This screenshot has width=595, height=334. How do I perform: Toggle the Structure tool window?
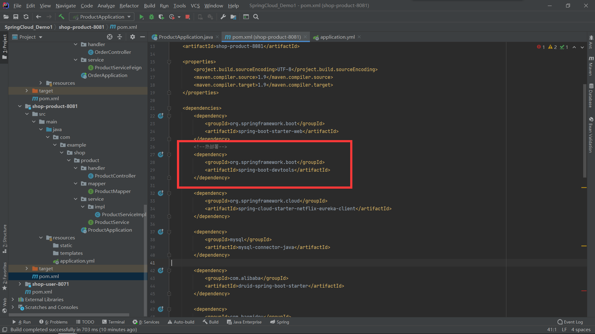pos(5,238)
